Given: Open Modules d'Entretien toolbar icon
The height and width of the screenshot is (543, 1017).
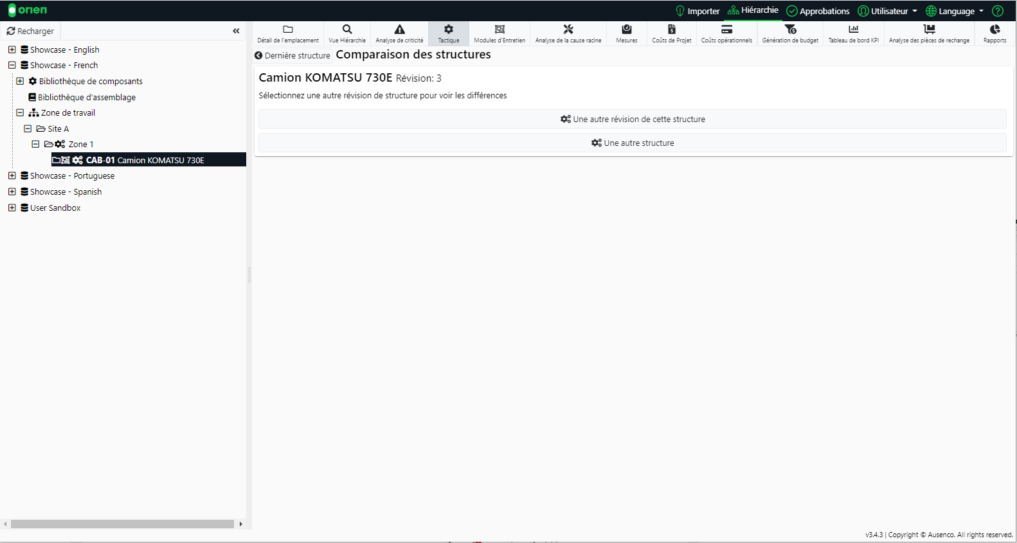Looking at the screenshot, I should 500,30.
